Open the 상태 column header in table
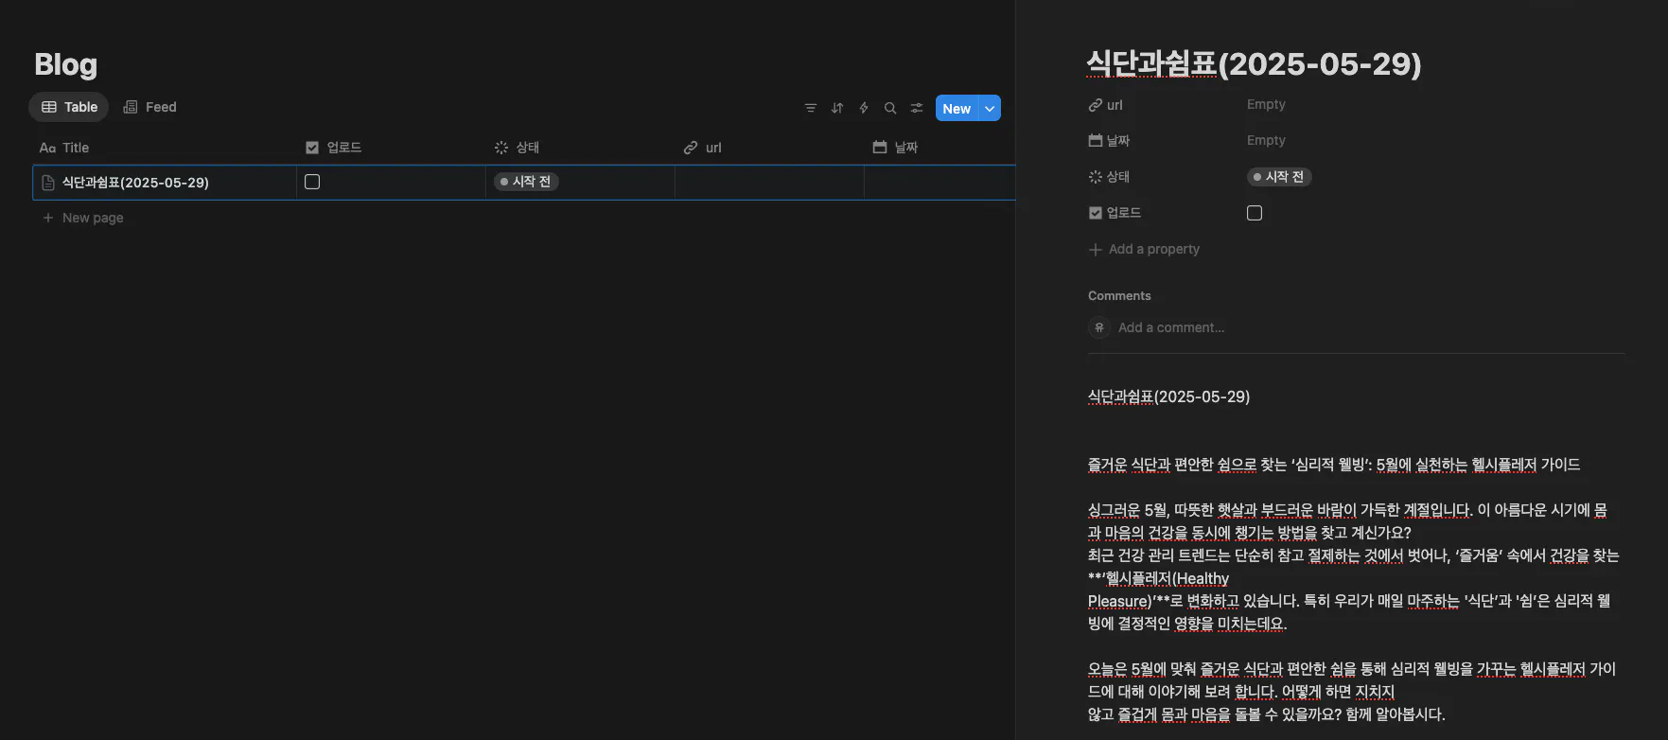Screen dimensions: 1668x740 517,148
